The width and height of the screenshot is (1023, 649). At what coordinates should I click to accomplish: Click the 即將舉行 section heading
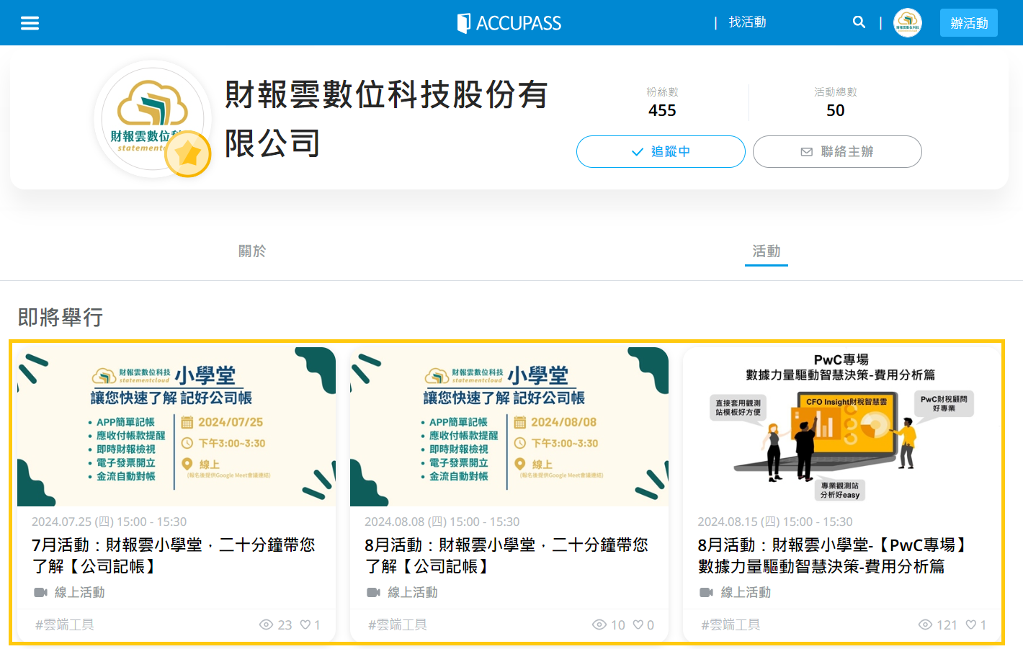pyautogui.click(x=61, y=317)
